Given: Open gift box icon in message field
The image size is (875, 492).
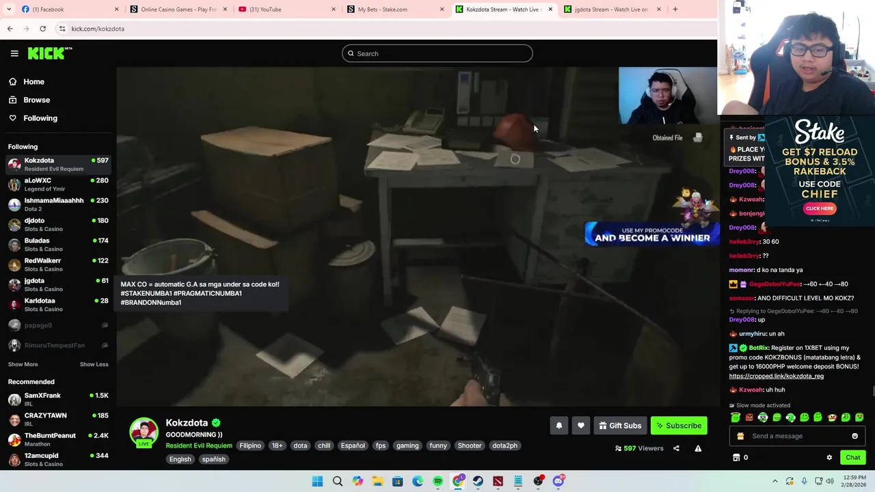Looking at the screenshot, I should click(x=740, y=436).
